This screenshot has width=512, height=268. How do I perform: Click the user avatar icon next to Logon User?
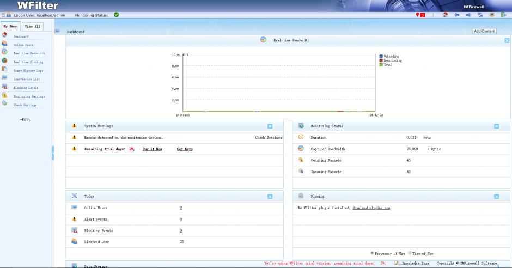[9, 15]
